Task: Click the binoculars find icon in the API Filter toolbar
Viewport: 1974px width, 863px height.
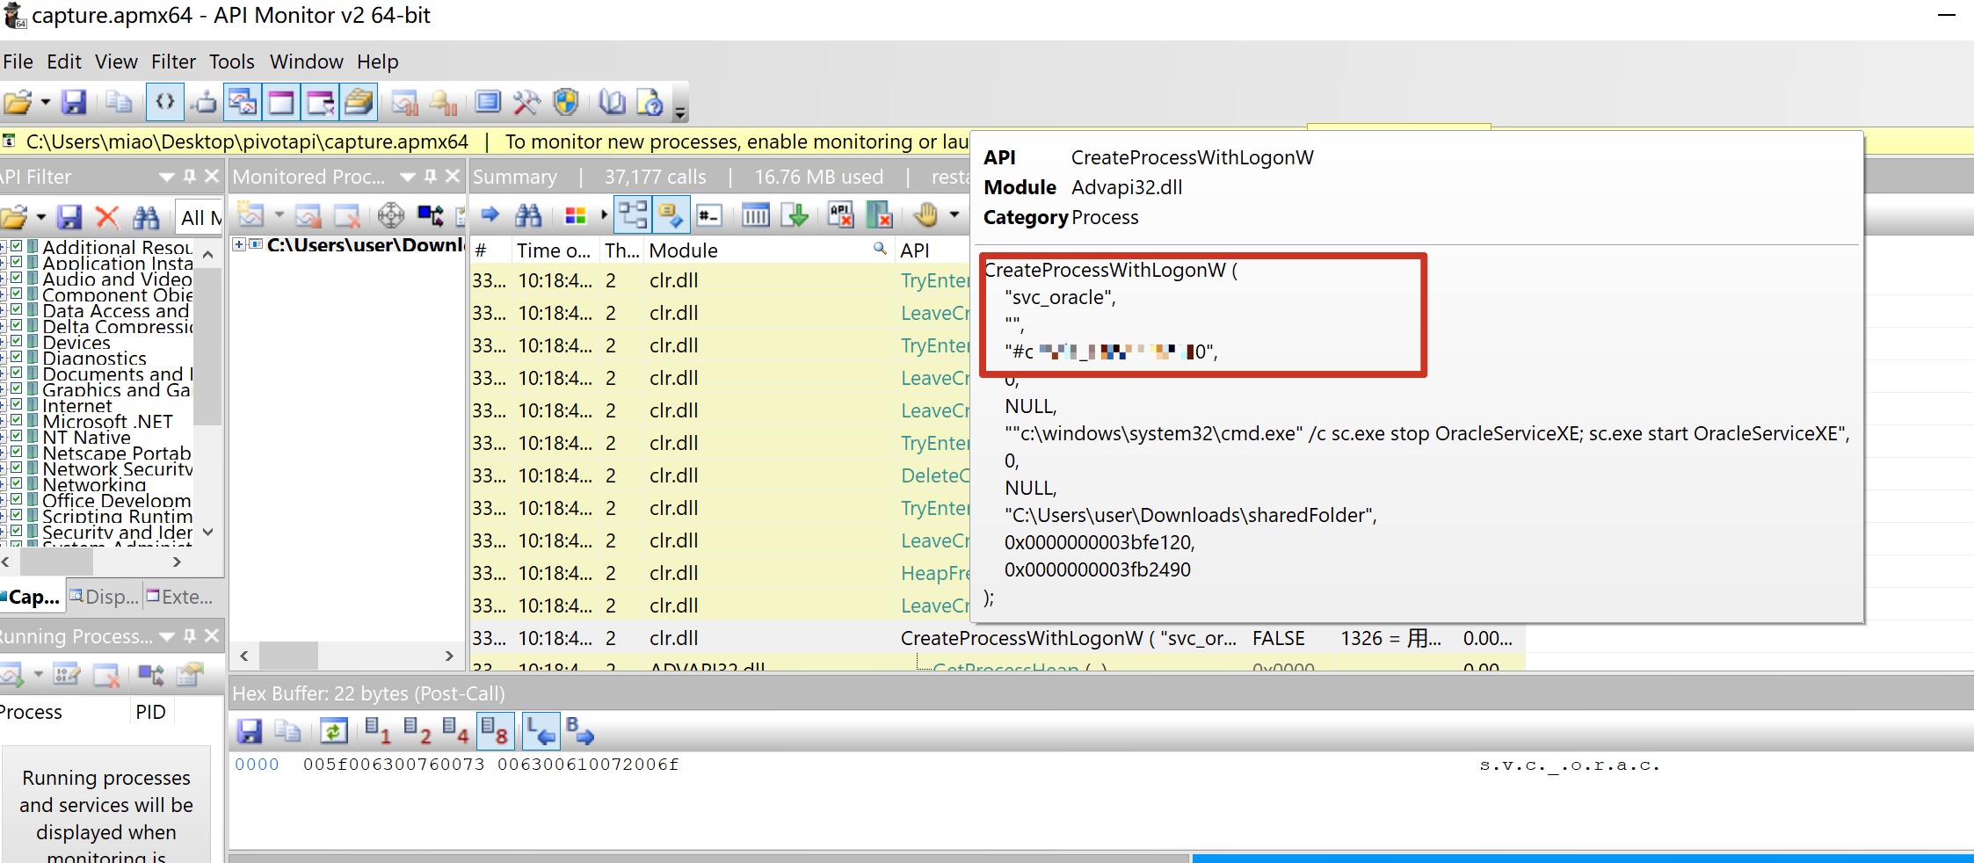Action: (x=146, y=217)
